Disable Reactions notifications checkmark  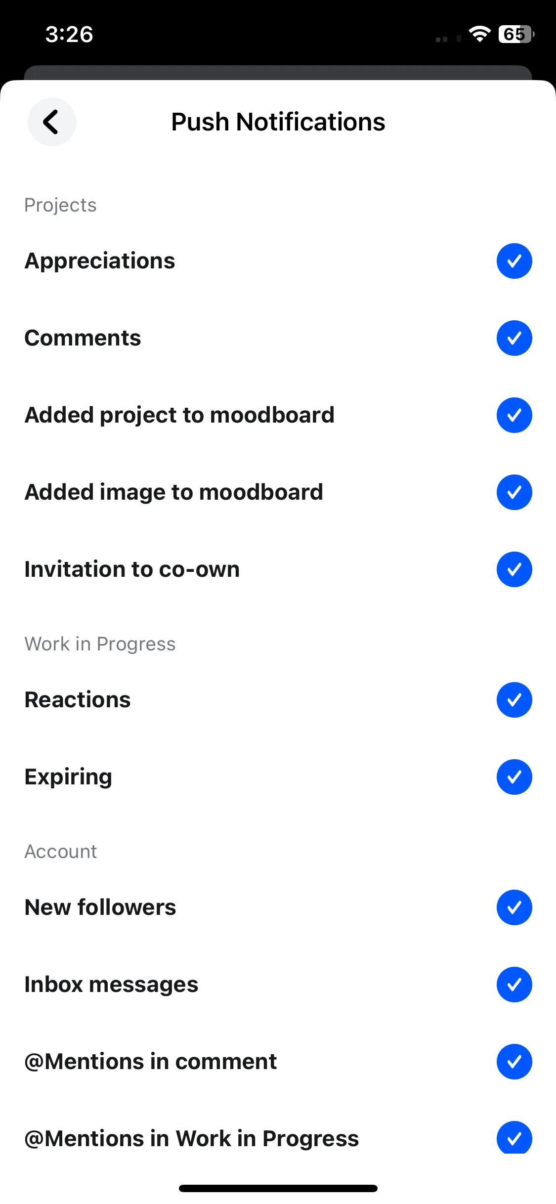pos(514,700)
